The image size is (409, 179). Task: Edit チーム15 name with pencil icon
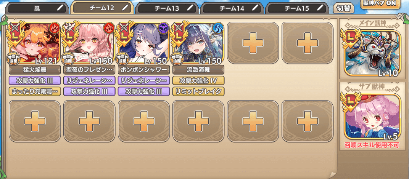320,8
